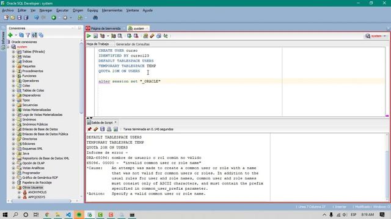
Task: Click the green plus New Connection icon
Action: coord(10,35)
